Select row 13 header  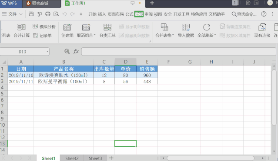coord(4,144)
